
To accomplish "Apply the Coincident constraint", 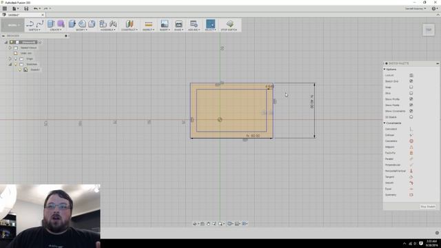I will coord(411,129).
